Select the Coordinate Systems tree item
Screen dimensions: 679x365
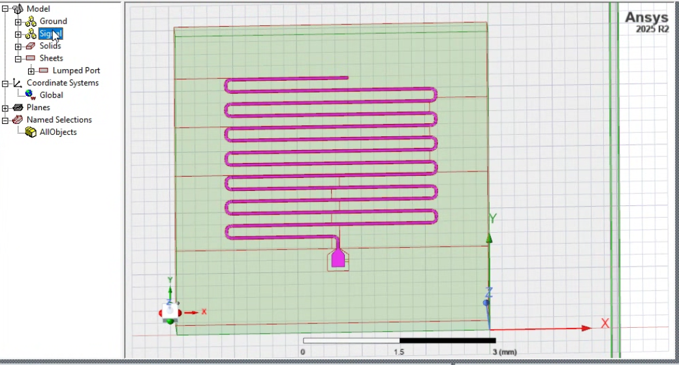pos(63,83)
